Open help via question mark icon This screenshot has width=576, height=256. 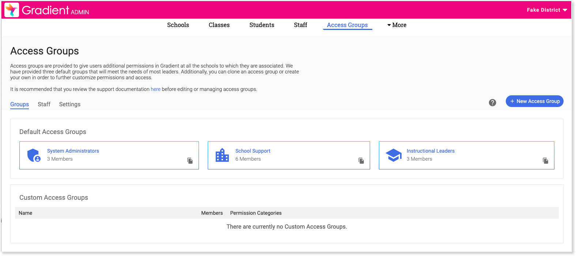(x=492, y=103)
